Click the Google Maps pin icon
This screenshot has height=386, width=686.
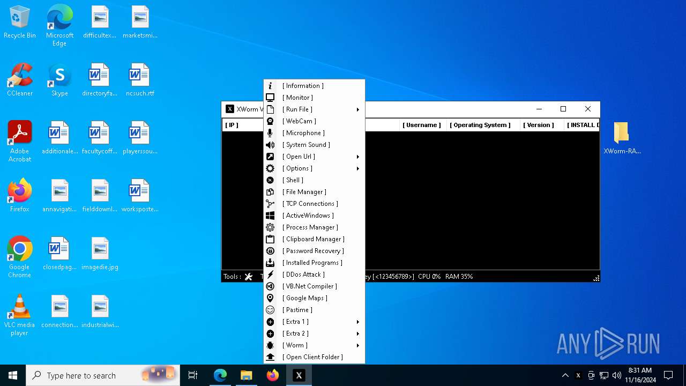[x=270, y=298]
